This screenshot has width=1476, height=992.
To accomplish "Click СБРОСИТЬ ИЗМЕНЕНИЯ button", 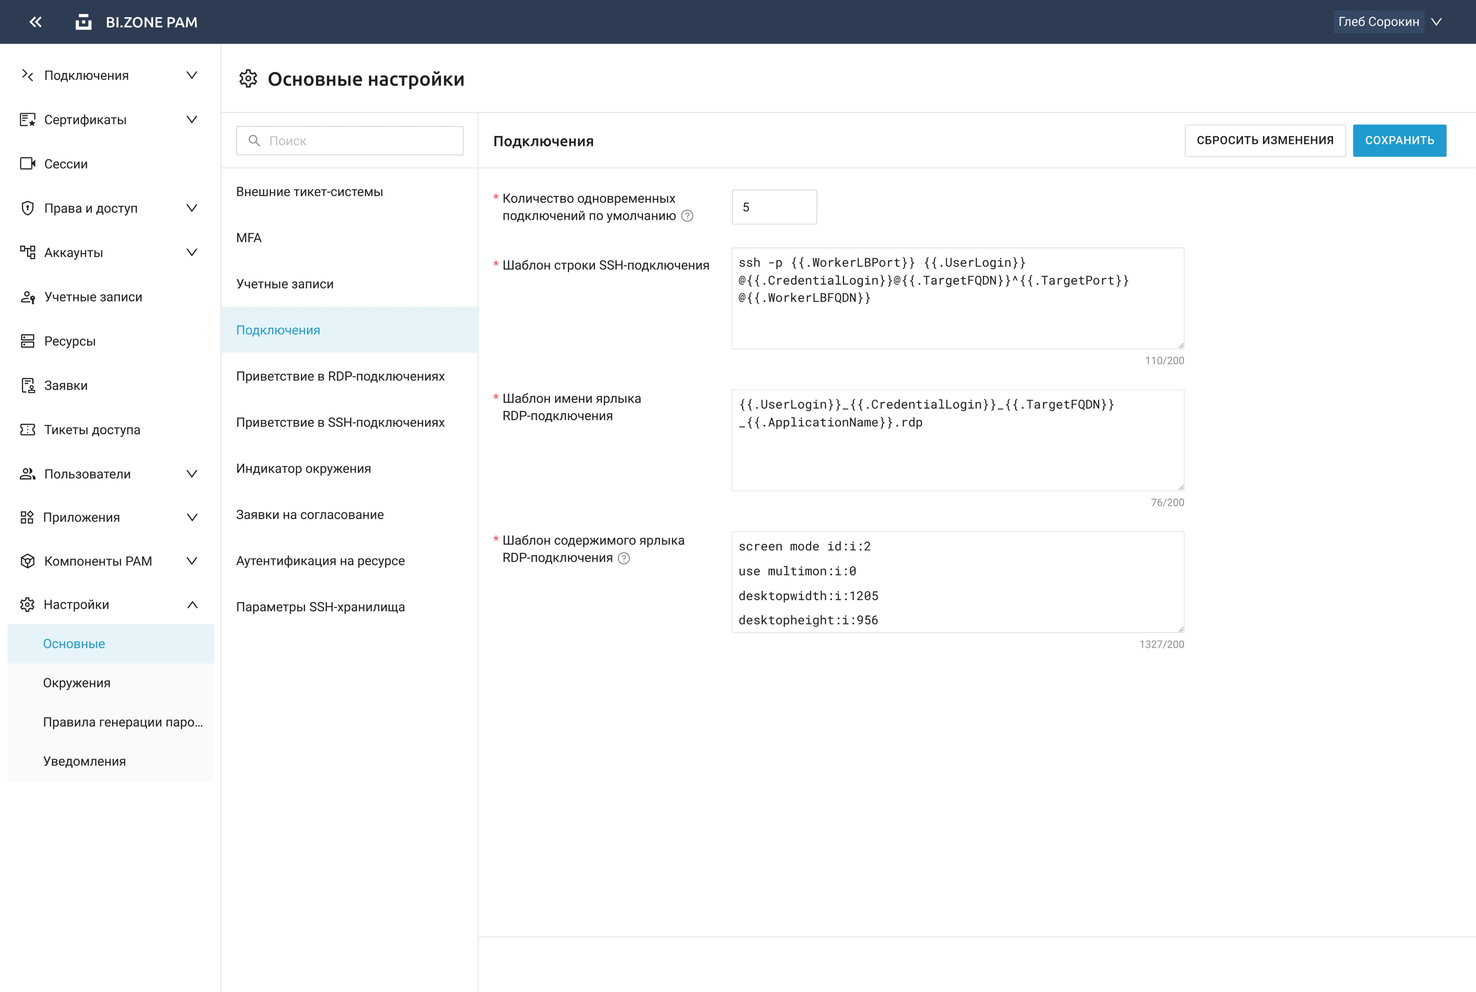I will [1265, 141].
